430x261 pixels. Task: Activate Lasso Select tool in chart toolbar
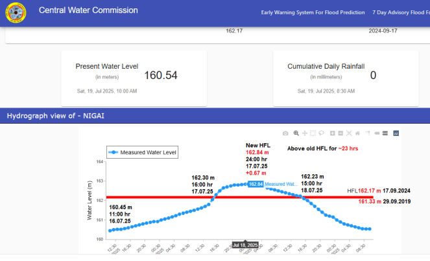click(x=321, y=133)
